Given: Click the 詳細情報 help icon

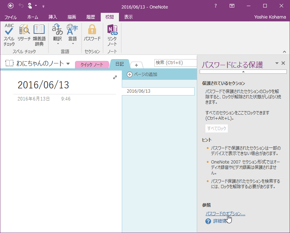Looking at the screenshot, I should [208, 221].
